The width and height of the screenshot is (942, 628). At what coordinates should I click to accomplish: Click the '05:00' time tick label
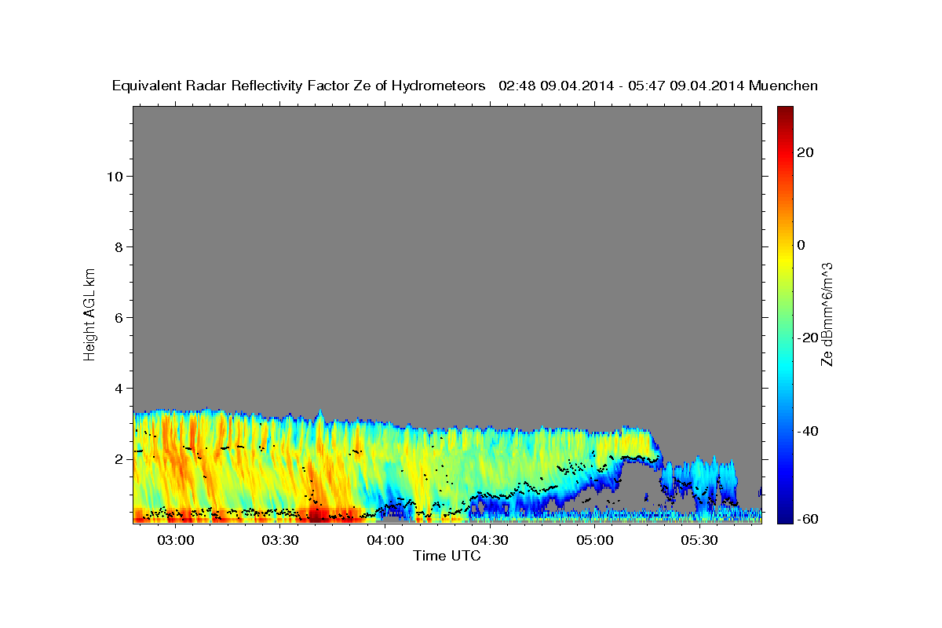594,541
